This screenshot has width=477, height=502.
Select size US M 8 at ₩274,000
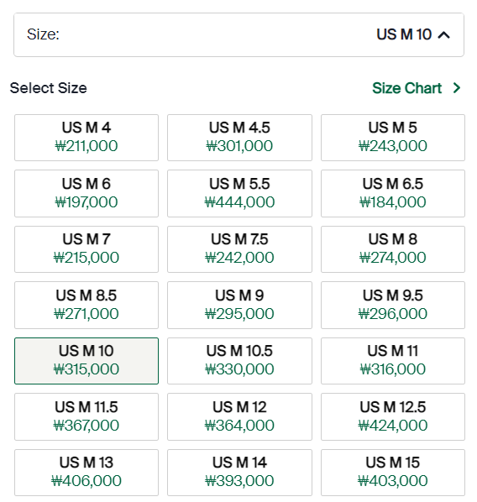point(393,249)
